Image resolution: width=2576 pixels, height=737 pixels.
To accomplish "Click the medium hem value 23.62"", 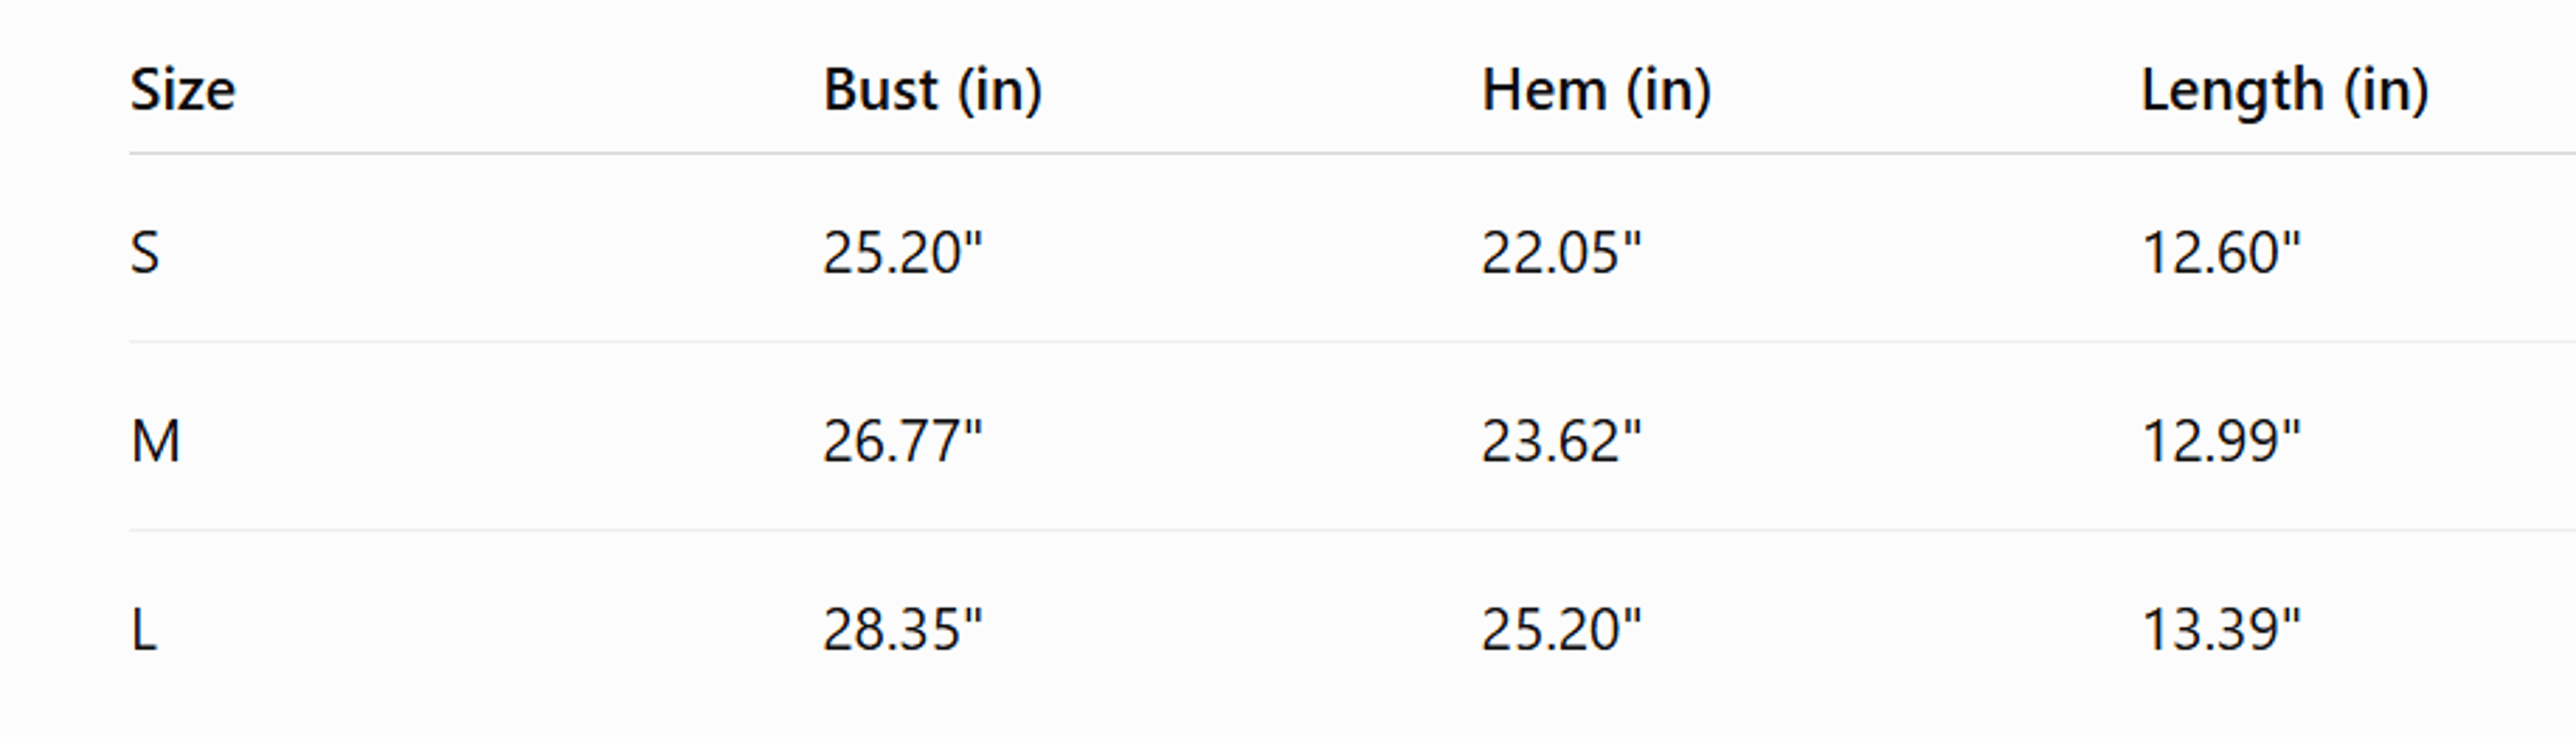I will [1561, 441].
